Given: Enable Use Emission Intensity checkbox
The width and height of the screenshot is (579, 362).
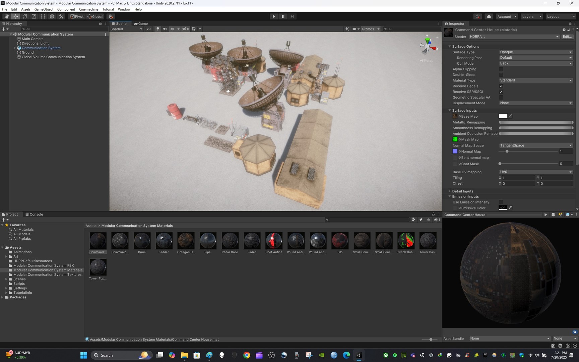Looking at the screenshot, I should 501,202.
